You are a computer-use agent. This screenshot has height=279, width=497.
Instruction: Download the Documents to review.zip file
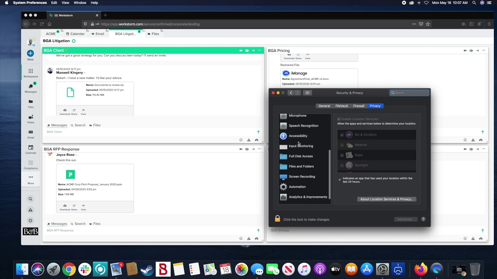coord(65,112)
